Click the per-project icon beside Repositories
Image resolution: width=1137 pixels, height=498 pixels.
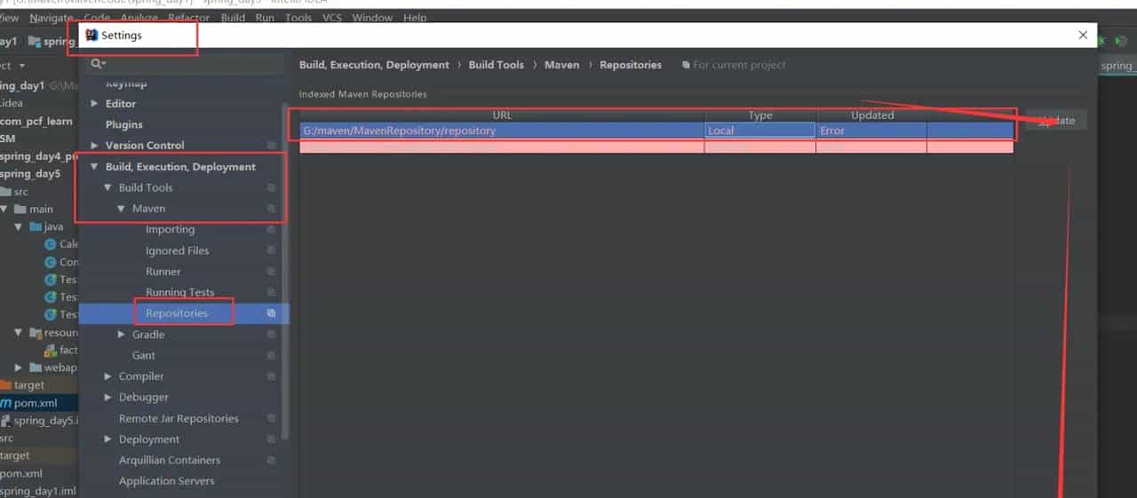(271, 313)
